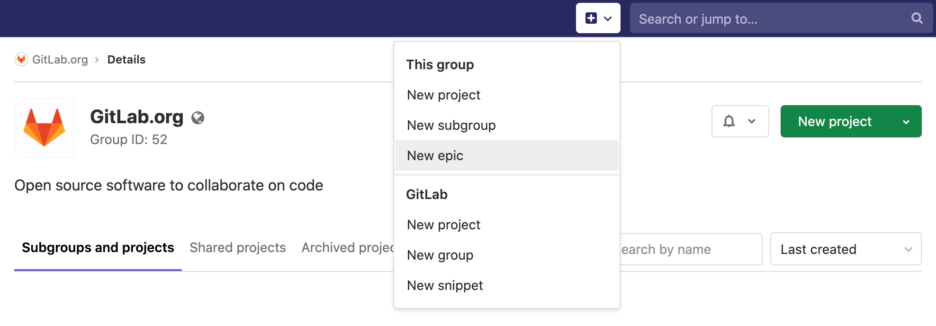This screenshot has width=936, height=326.
Task: Click the public globe visibility icon
Action: tap(198, 118)
